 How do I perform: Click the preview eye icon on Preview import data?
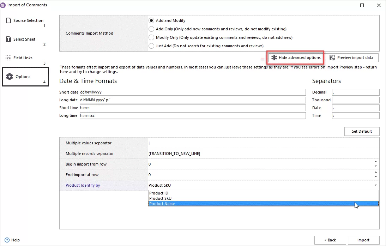click(x=332, y=58)
